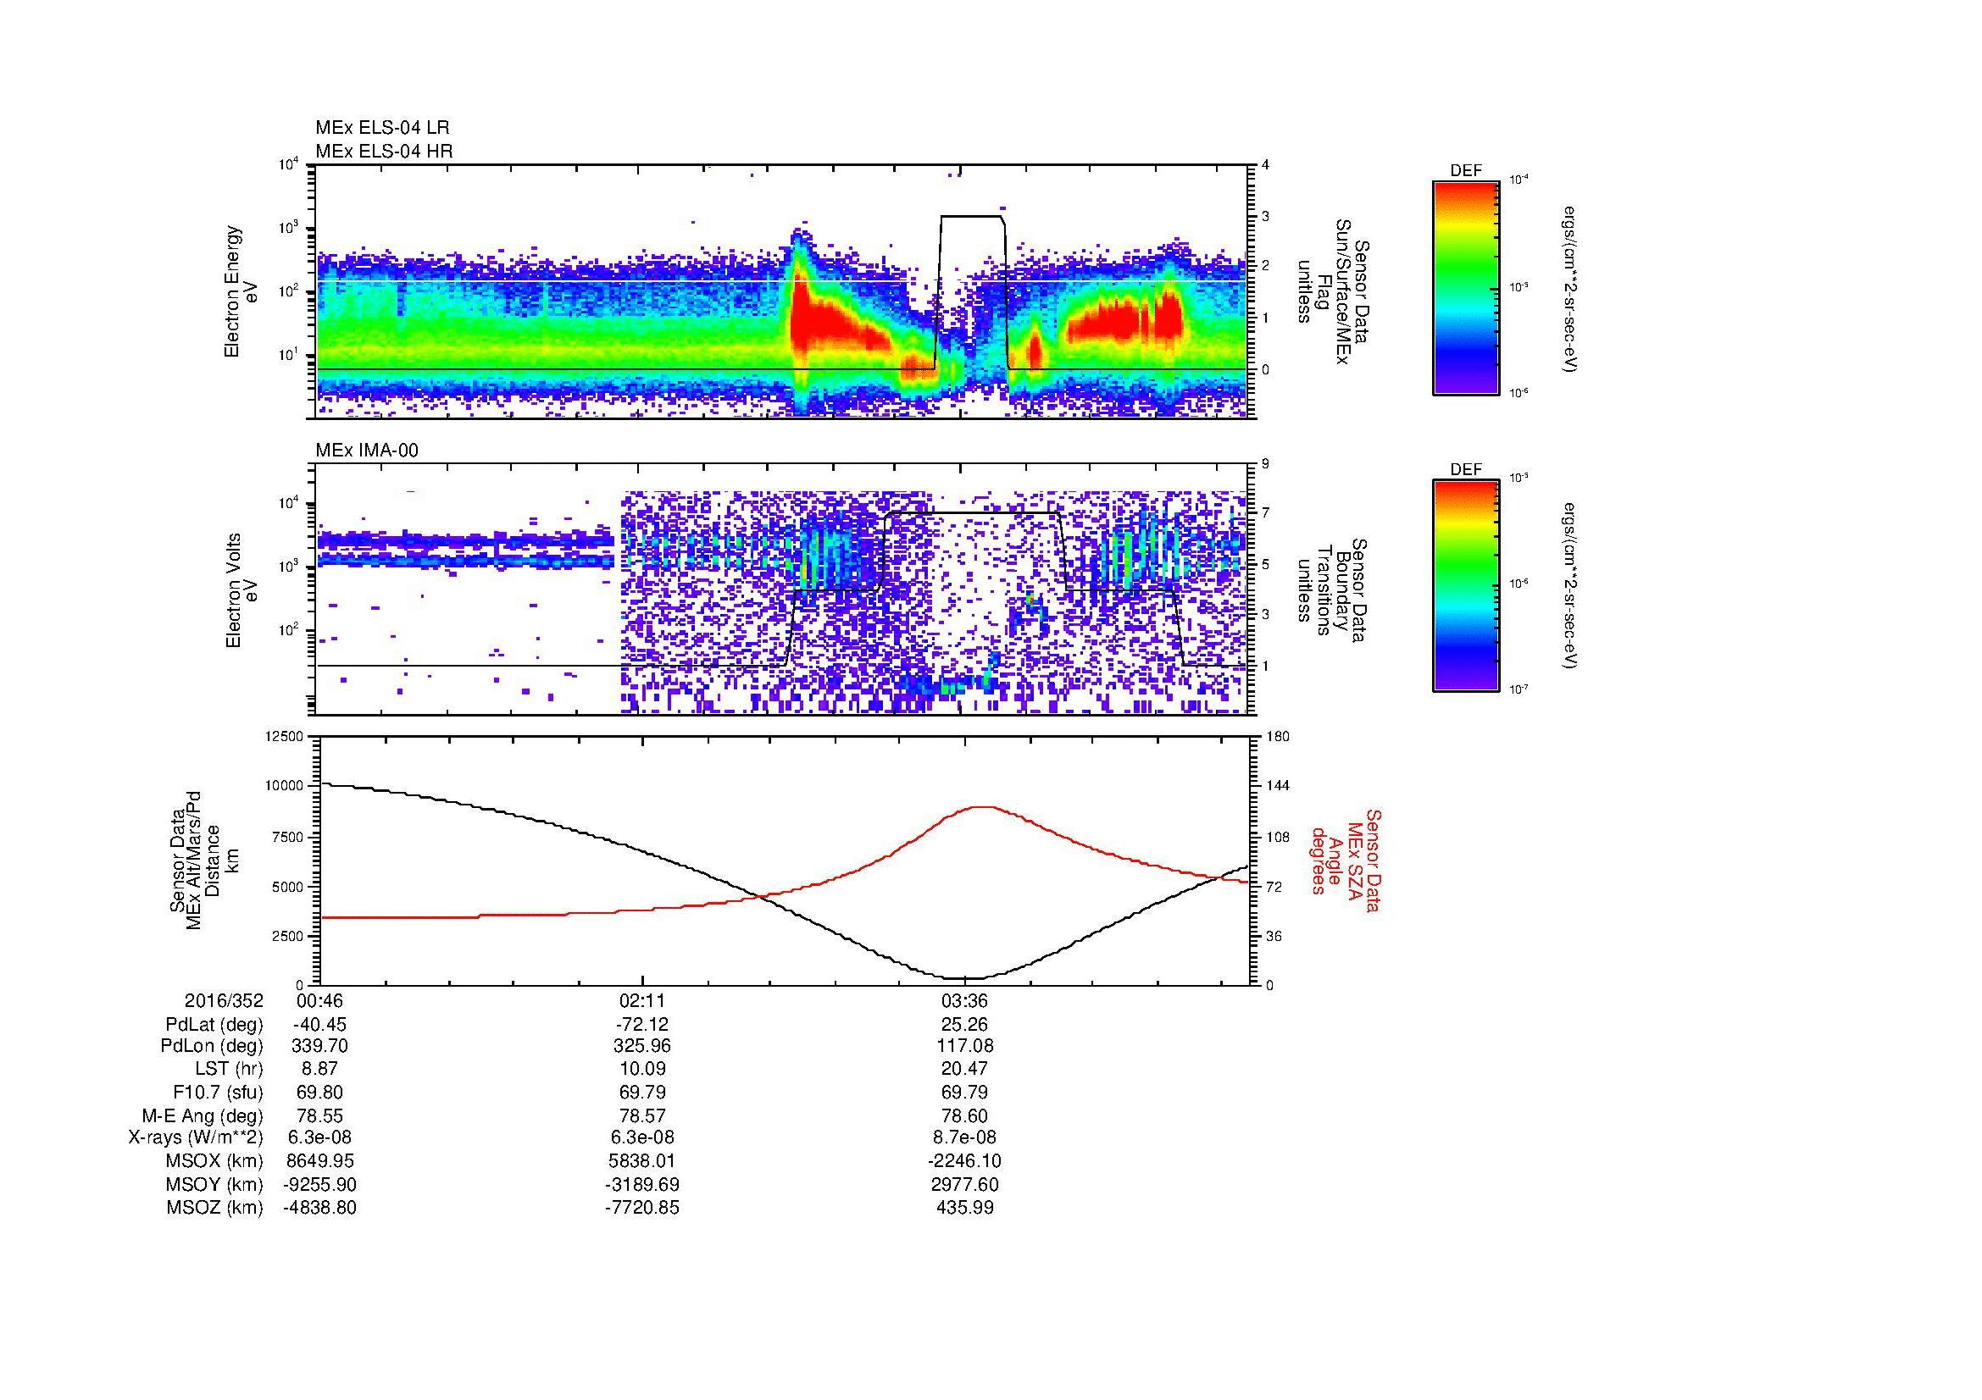Click the MSOY value -9255.90
Viewport: 1982px width, 1400px height.
319,1184
